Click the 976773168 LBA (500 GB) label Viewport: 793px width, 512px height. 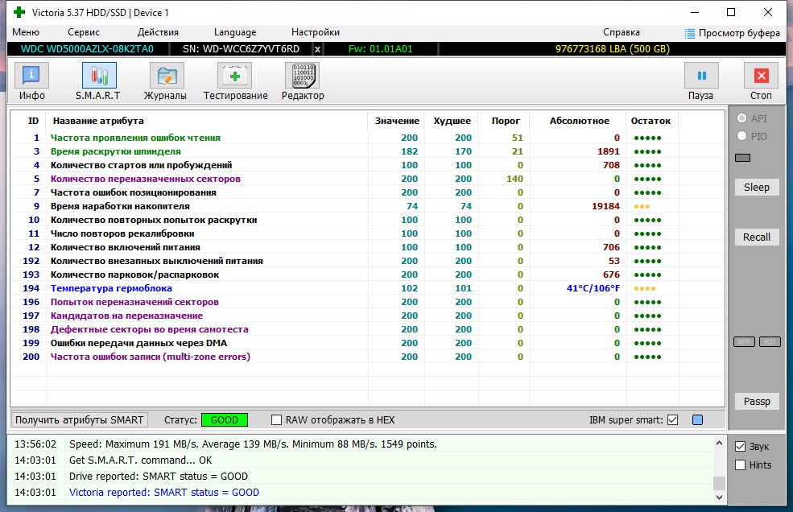point(613,49)
